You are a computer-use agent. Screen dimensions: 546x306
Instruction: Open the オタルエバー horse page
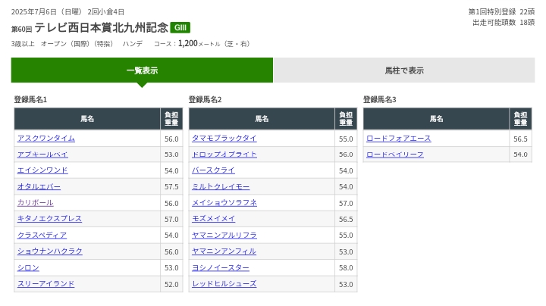click(39, 187)
